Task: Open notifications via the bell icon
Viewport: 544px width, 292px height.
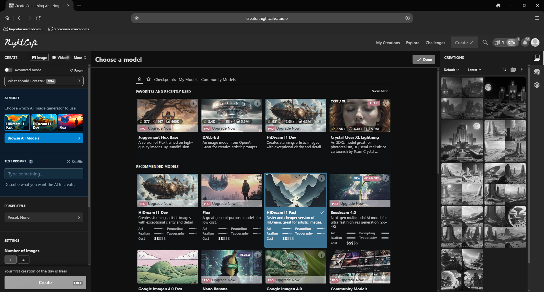Action: tap(525, 42)
